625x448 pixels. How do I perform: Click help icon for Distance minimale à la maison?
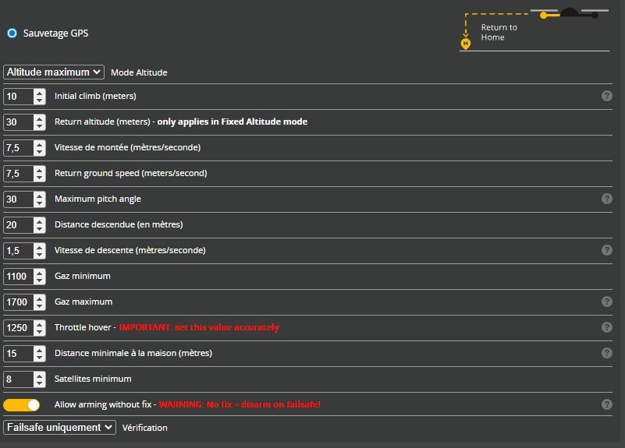point(606,353)
